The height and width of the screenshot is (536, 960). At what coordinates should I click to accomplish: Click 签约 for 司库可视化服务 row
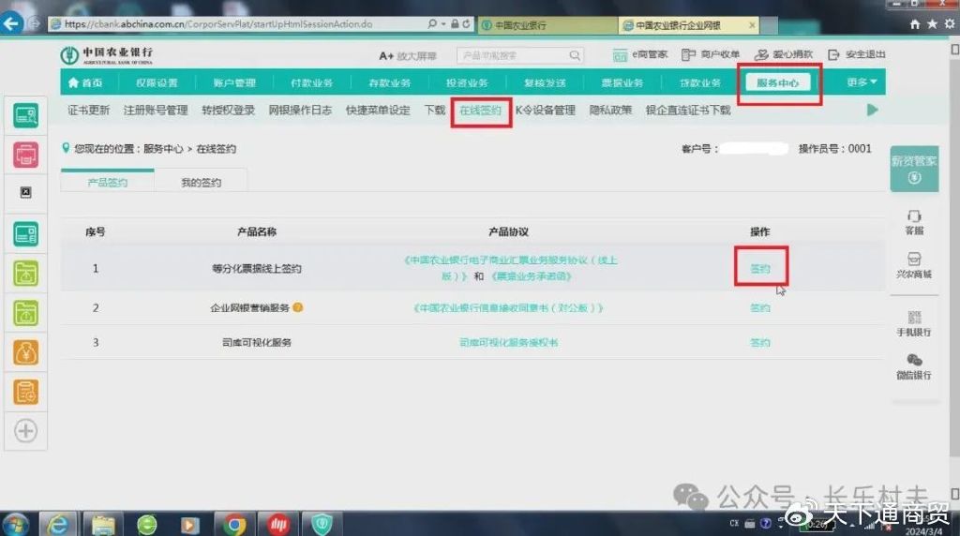coord(759,343)
